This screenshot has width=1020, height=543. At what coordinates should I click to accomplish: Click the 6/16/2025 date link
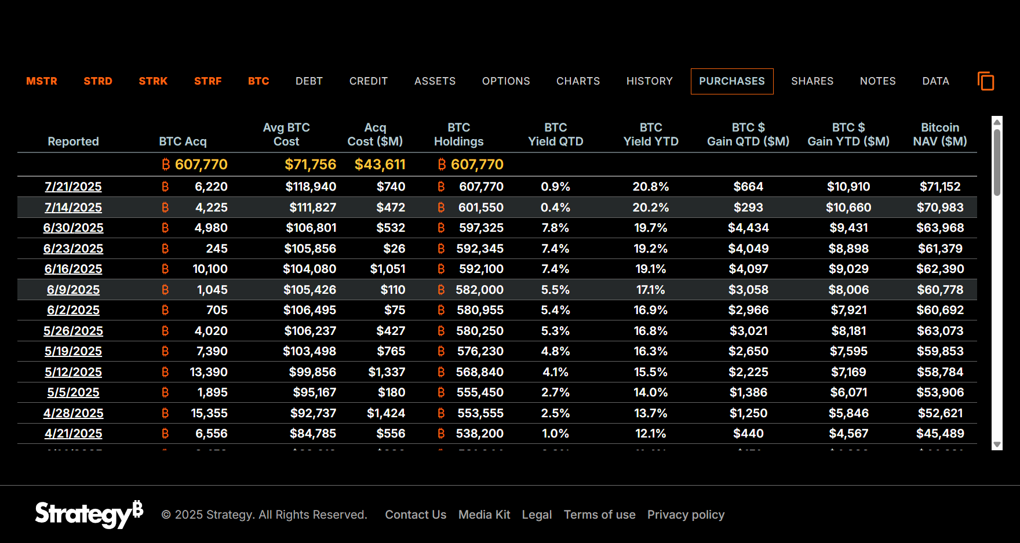[x=73, y=269]
